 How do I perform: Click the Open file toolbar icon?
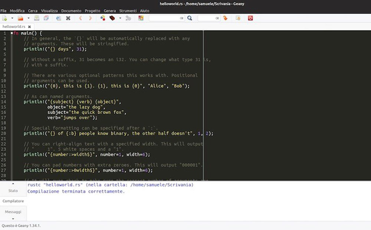click(20, 18)
